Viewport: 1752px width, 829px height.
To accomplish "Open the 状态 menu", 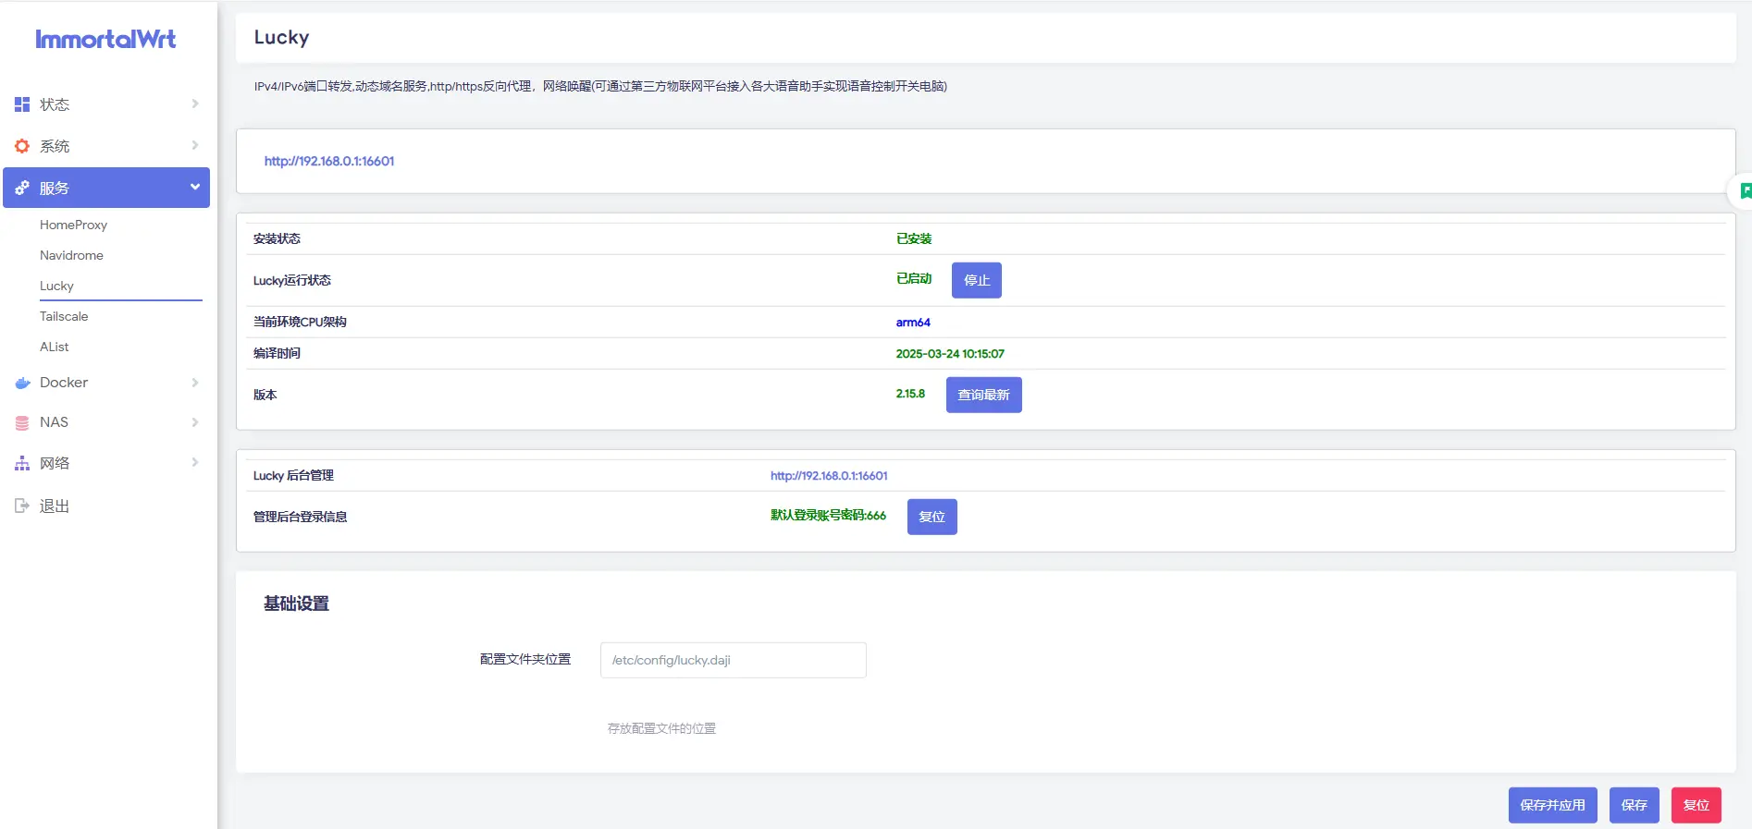I will point(106,104).
